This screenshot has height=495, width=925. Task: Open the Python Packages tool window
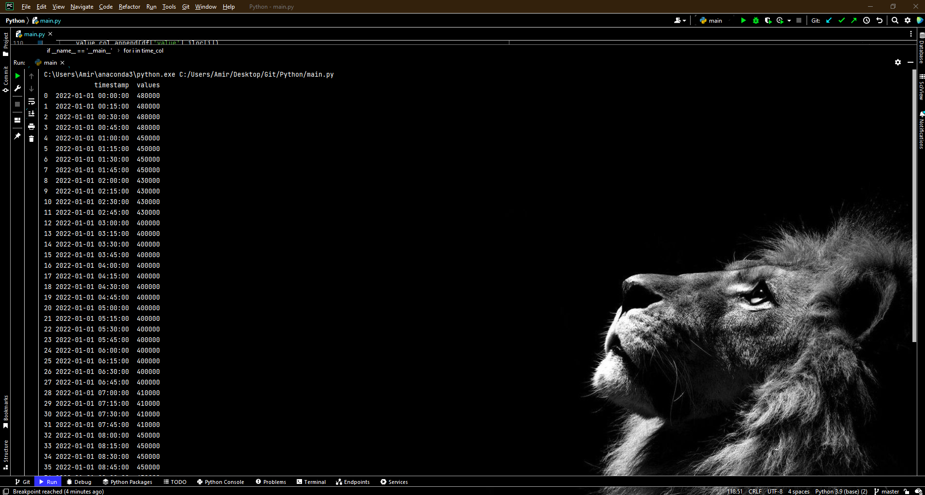[127, 481]
